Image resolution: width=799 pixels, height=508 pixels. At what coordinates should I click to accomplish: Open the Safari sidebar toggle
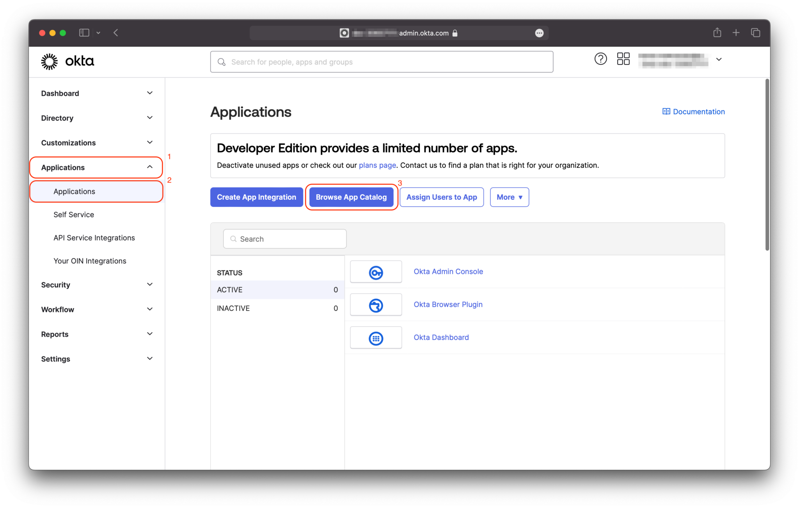(84, 33)
